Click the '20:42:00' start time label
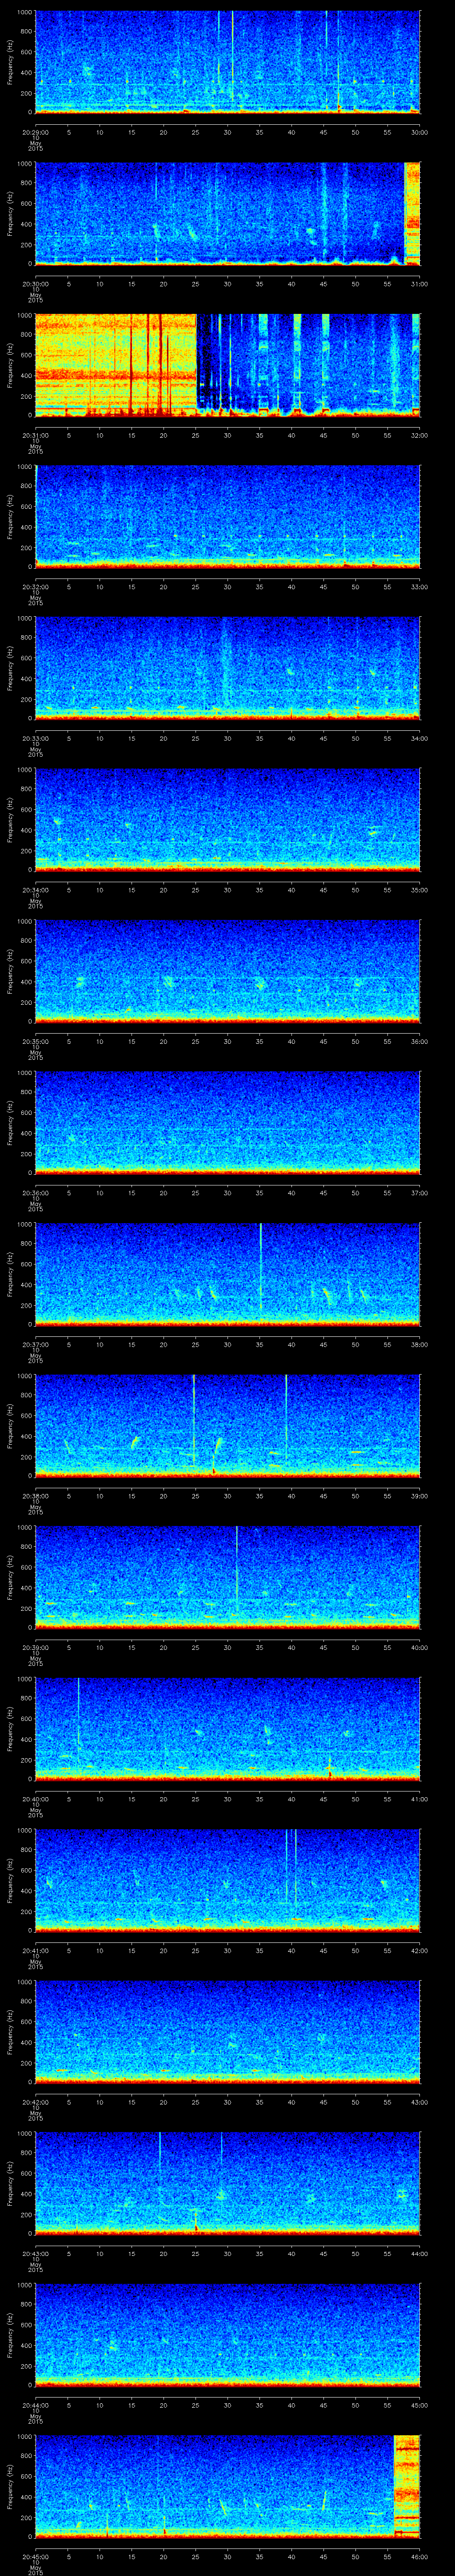The image size is (455, 2576). tap(35, 2102)
